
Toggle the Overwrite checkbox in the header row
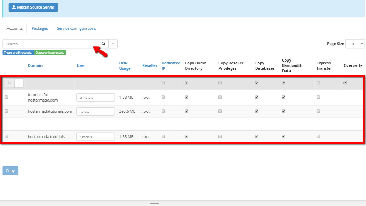click(345, 83)
